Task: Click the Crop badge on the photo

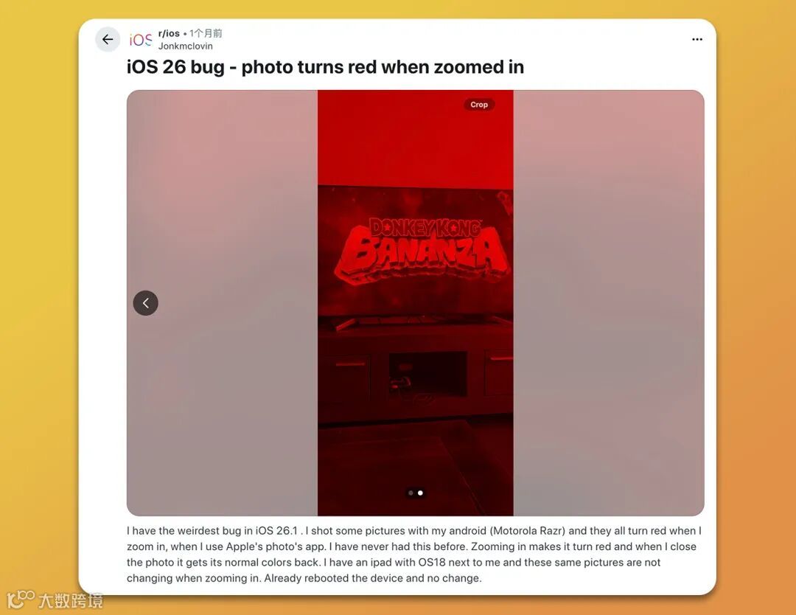Action: coord(479,105)
